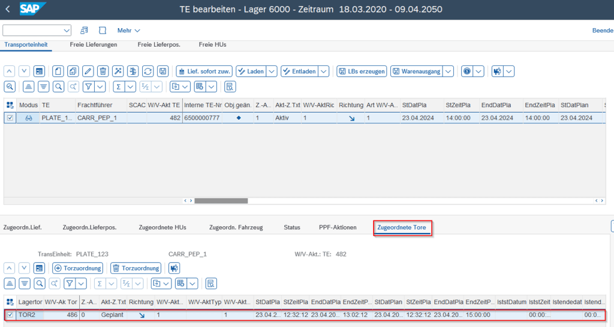Click the display-mode glasses icon in PLATE_1 row
The image size is (614, 327).
[29, 118]
